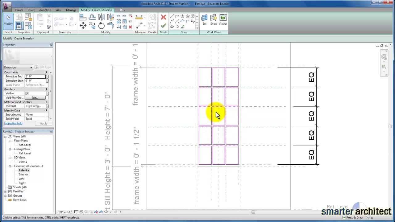
Task: Select Revit Links in Project Browser
Action: 20,200
